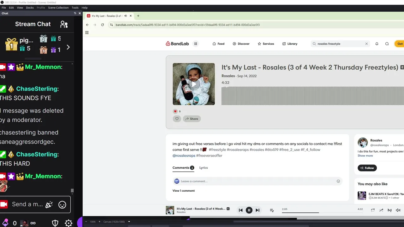Click the rosales freeztyle search field
Viewport: 404px width, 227px height.
click(x=340, y=44)
